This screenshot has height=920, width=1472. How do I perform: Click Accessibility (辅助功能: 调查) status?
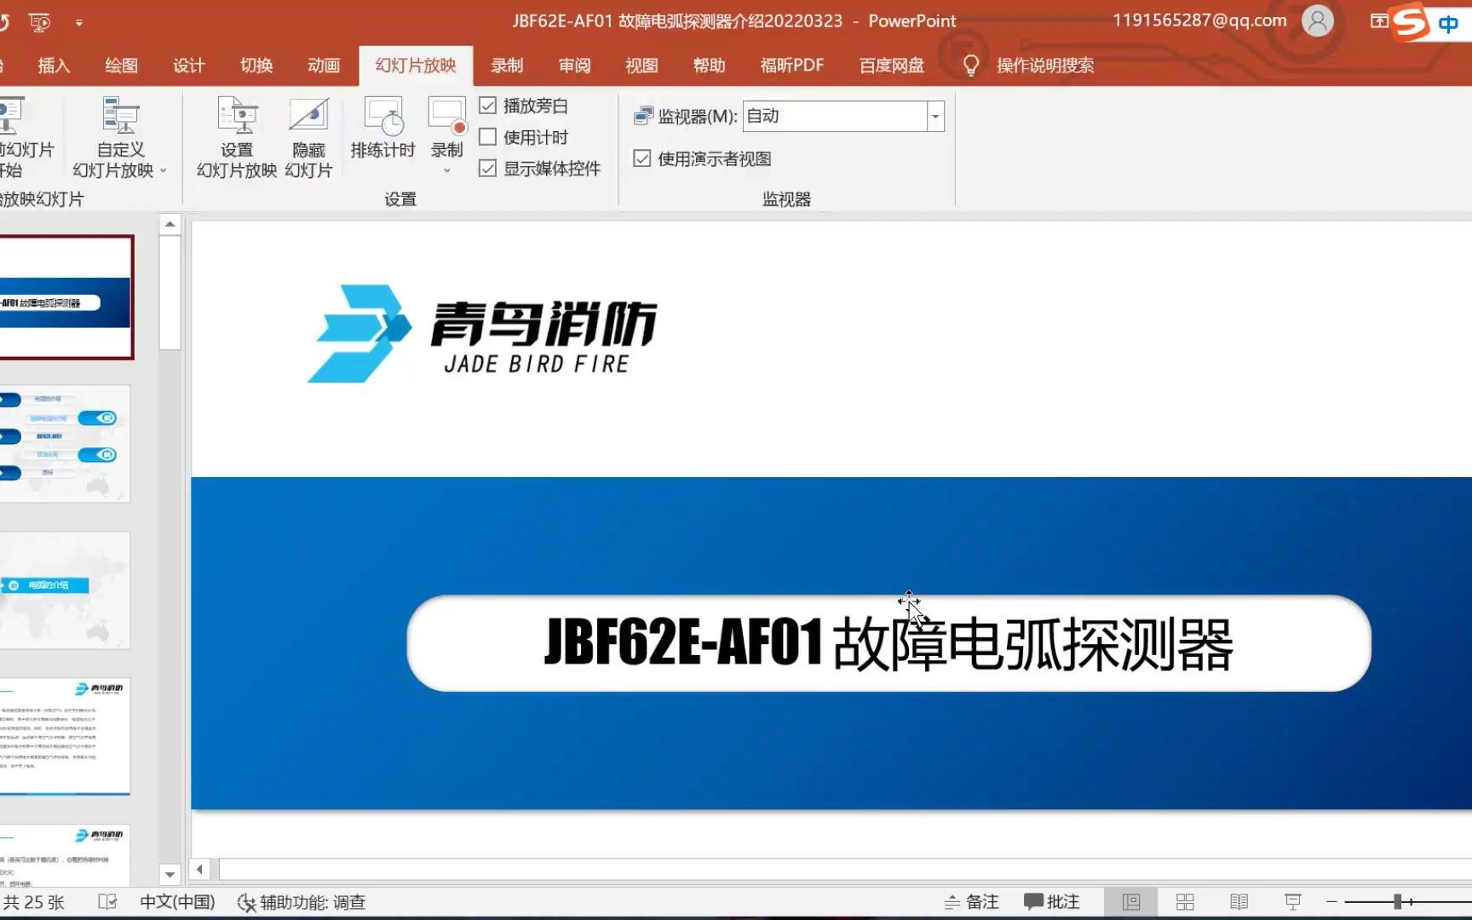pos(302,902)
